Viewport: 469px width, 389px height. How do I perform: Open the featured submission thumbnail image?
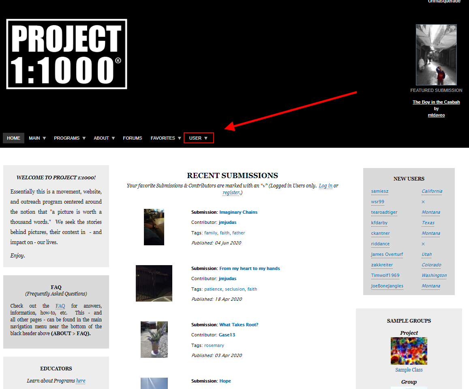436,55
